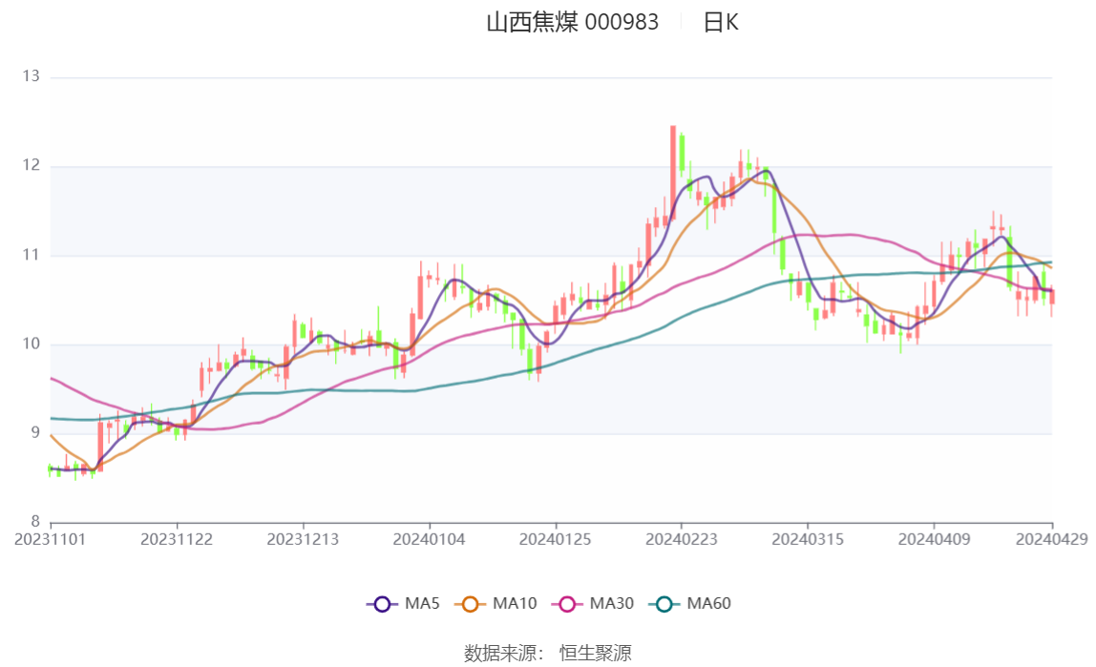Click x-axis date label 20240315
Viewport: 1096px width, 667px height.
point(808,539)
